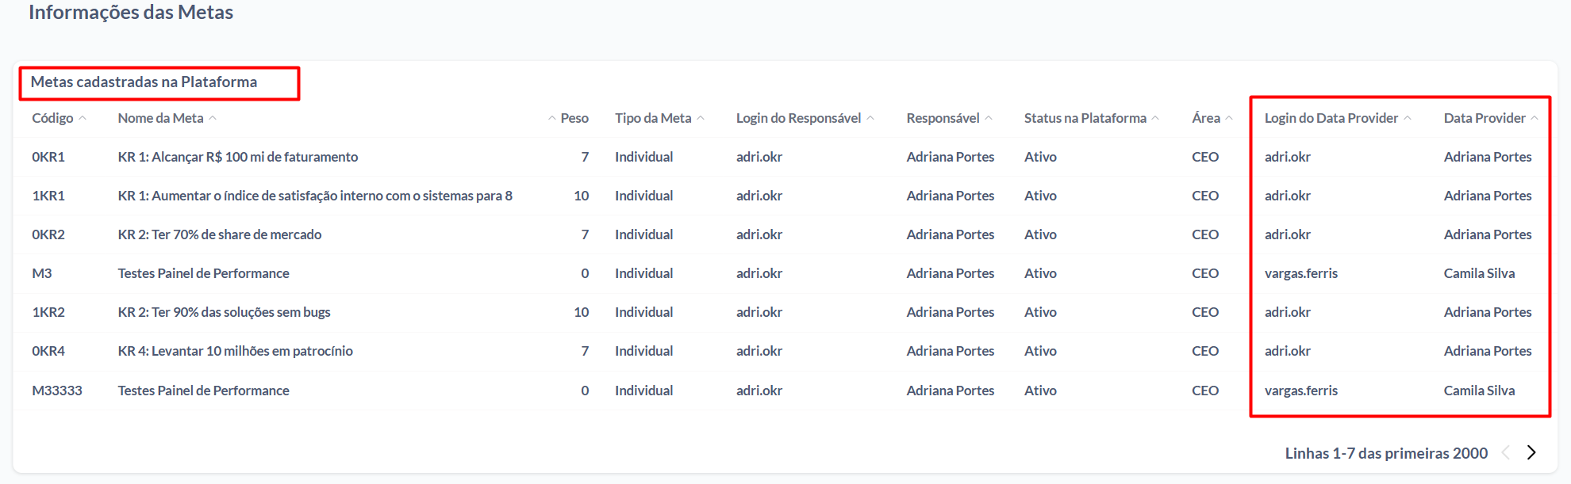Go to next page of results
1571x484 pixels.
coord(1531,452)
